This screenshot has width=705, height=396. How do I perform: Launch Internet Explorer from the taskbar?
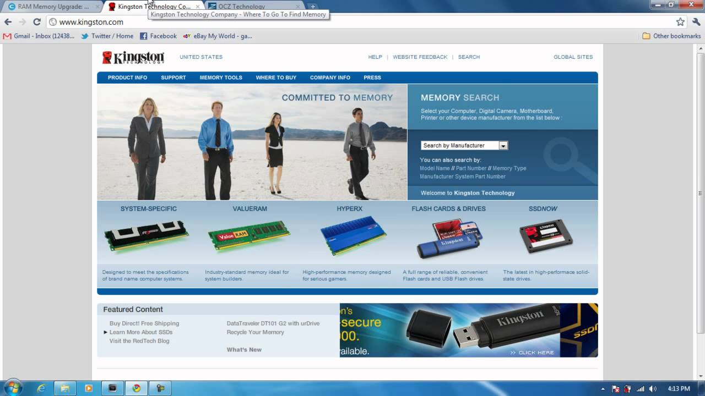pyautogui.click(x=41, y=388)
